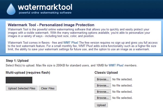Click the dark flash multi-upload box
Screen dimensions: 163x110
tap(19, 80)
